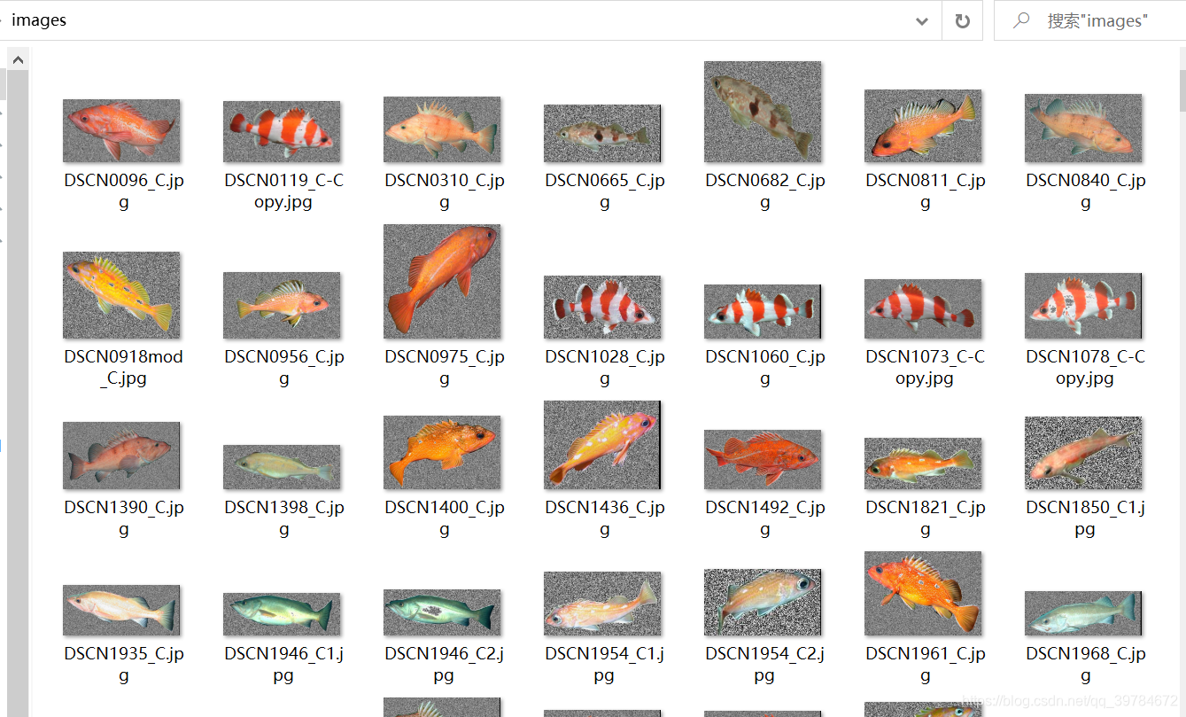Select the DSCN0665_C.jpg thumbnail
The height and width of the screenshot is (717, 1186).
click(602, 134)
